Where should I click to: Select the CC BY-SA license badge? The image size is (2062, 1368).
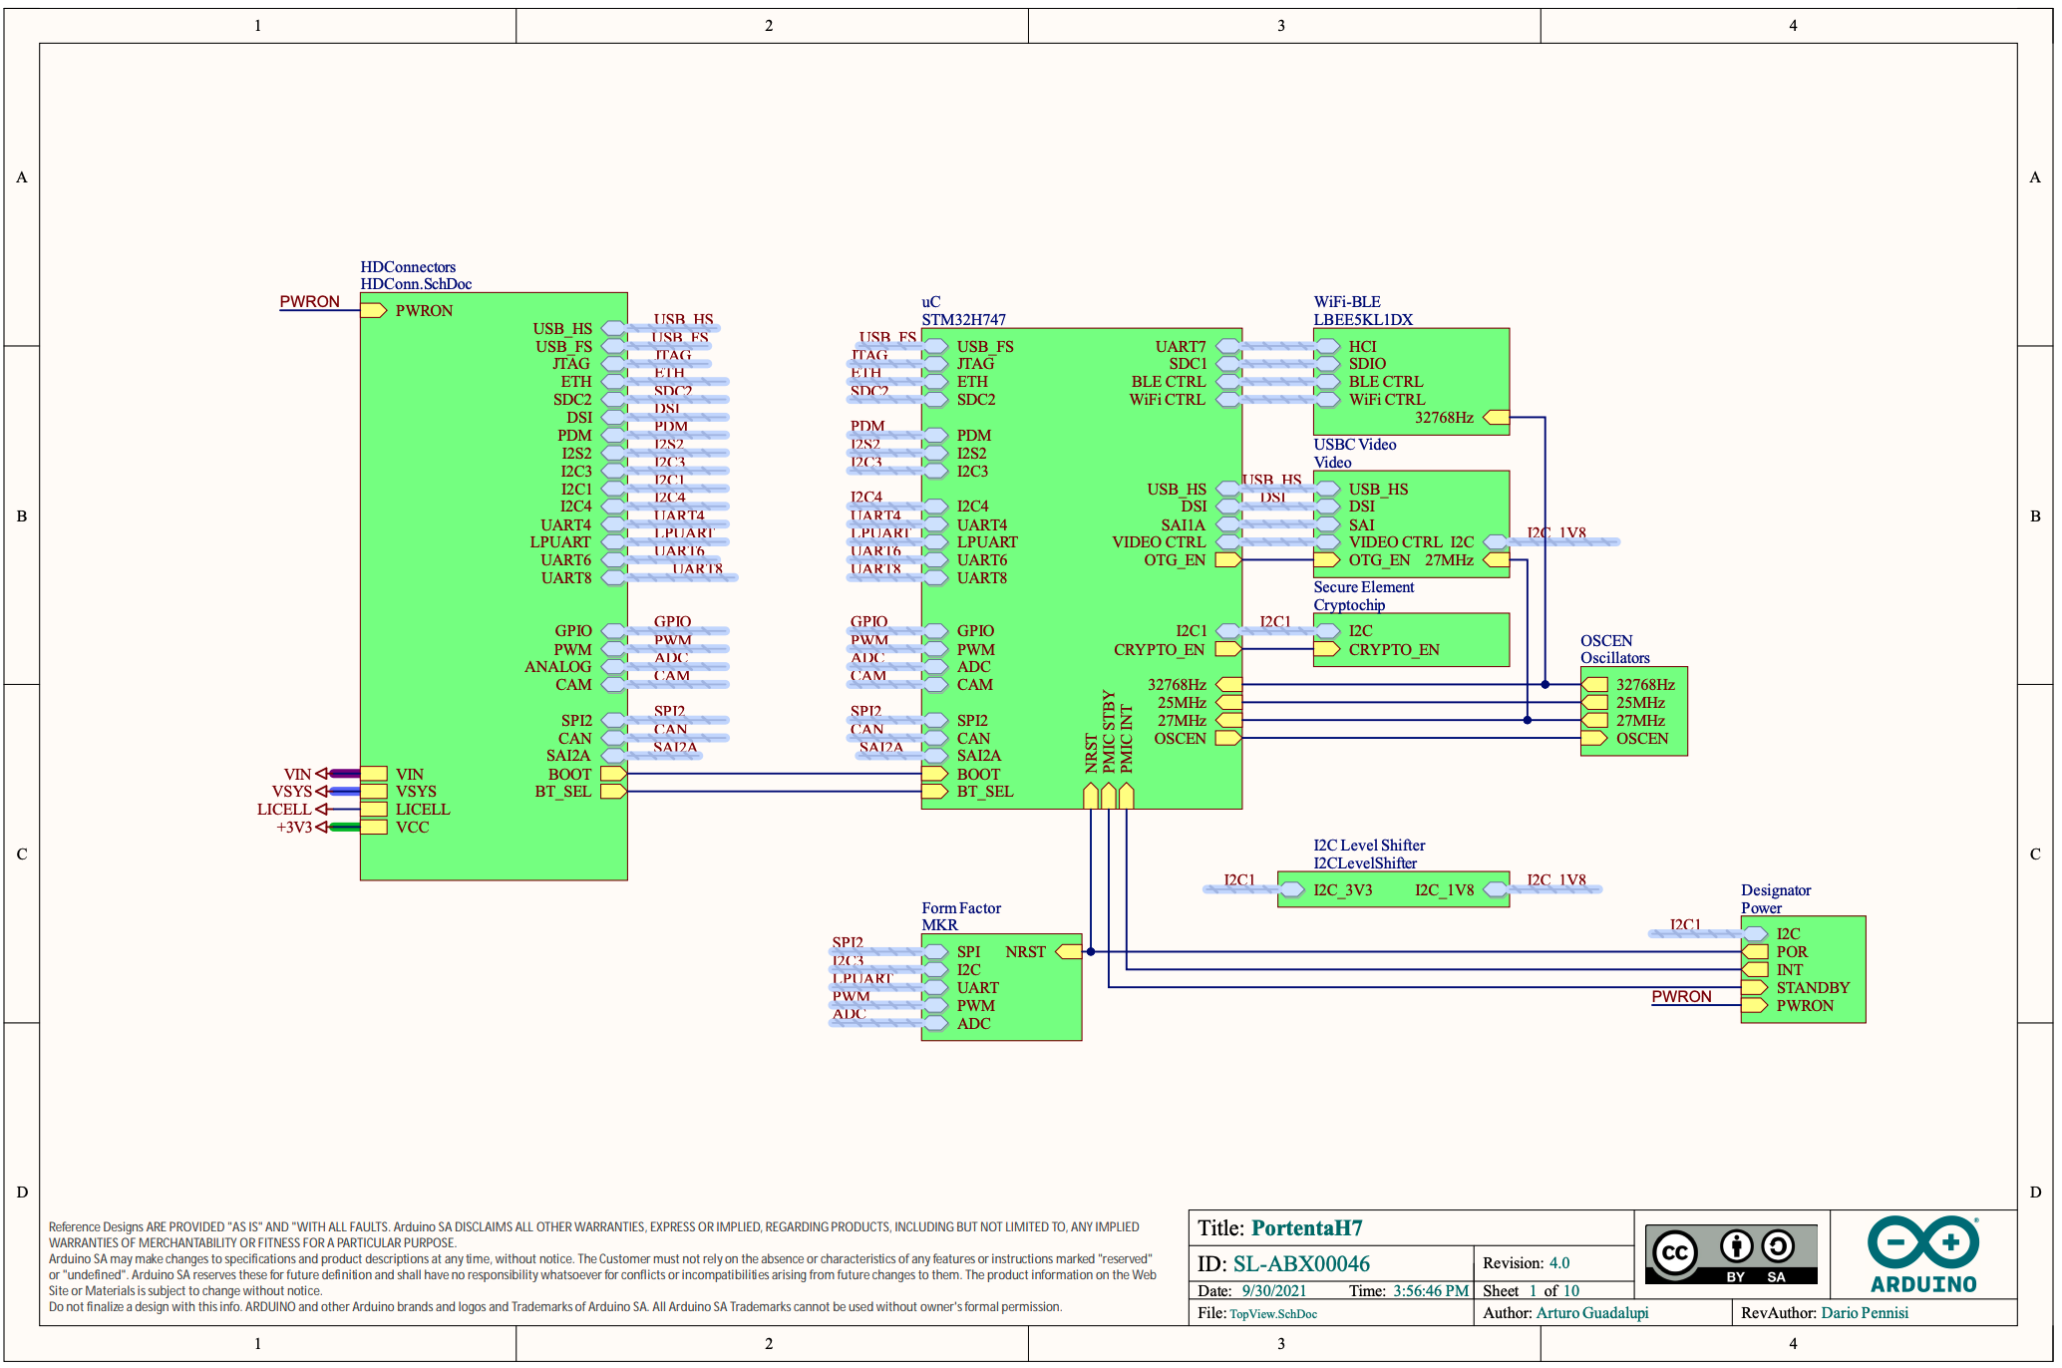tap(1732, 1254)
